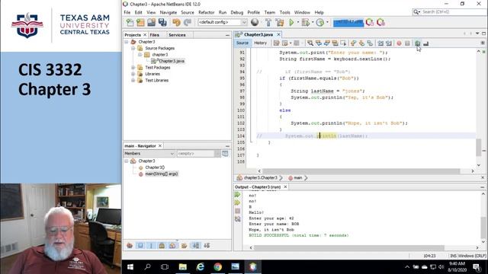Rerun the program from Output panel
This screenshot has height=274, width=488.
(237, 195)
